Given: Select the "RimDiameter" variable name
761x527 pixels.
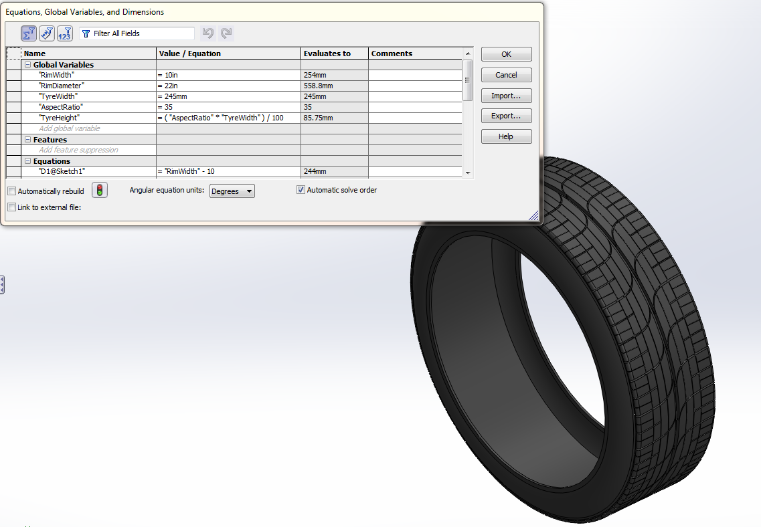Looking at the screenshot, I should point(62,86).
